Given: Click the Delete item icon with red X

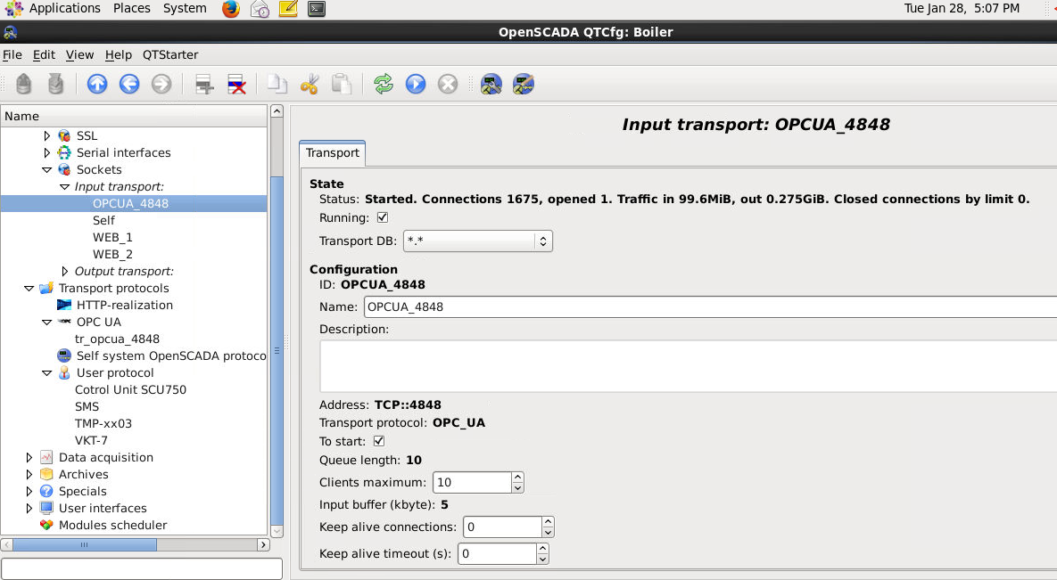Looking at the screenshot, I should pyautogui.click(x=236, y=85).
